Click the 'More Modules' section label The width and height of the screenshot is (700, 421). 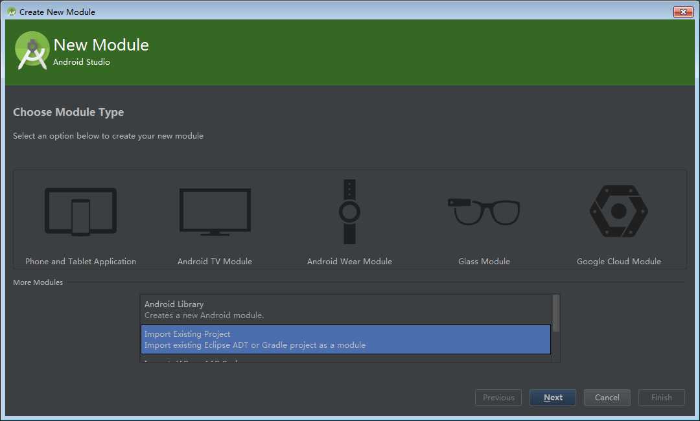(38, 282)
